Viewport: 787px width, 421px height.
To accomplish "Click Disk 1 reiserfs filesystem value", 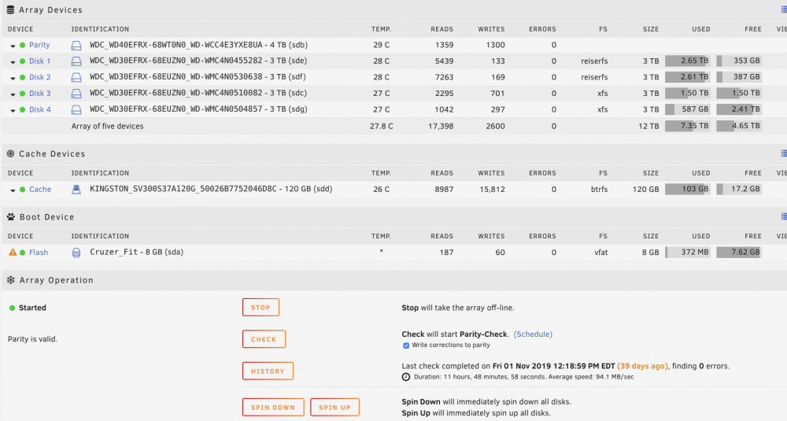I will coord(594,61).
